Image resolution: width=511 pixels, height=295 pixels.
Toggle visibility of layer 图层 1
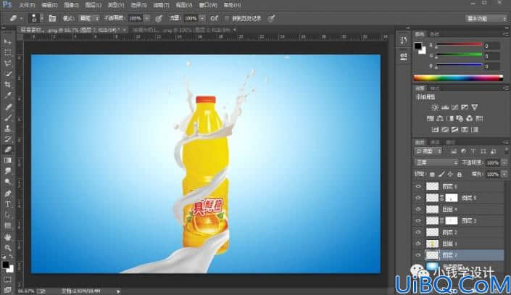point(418,244)
